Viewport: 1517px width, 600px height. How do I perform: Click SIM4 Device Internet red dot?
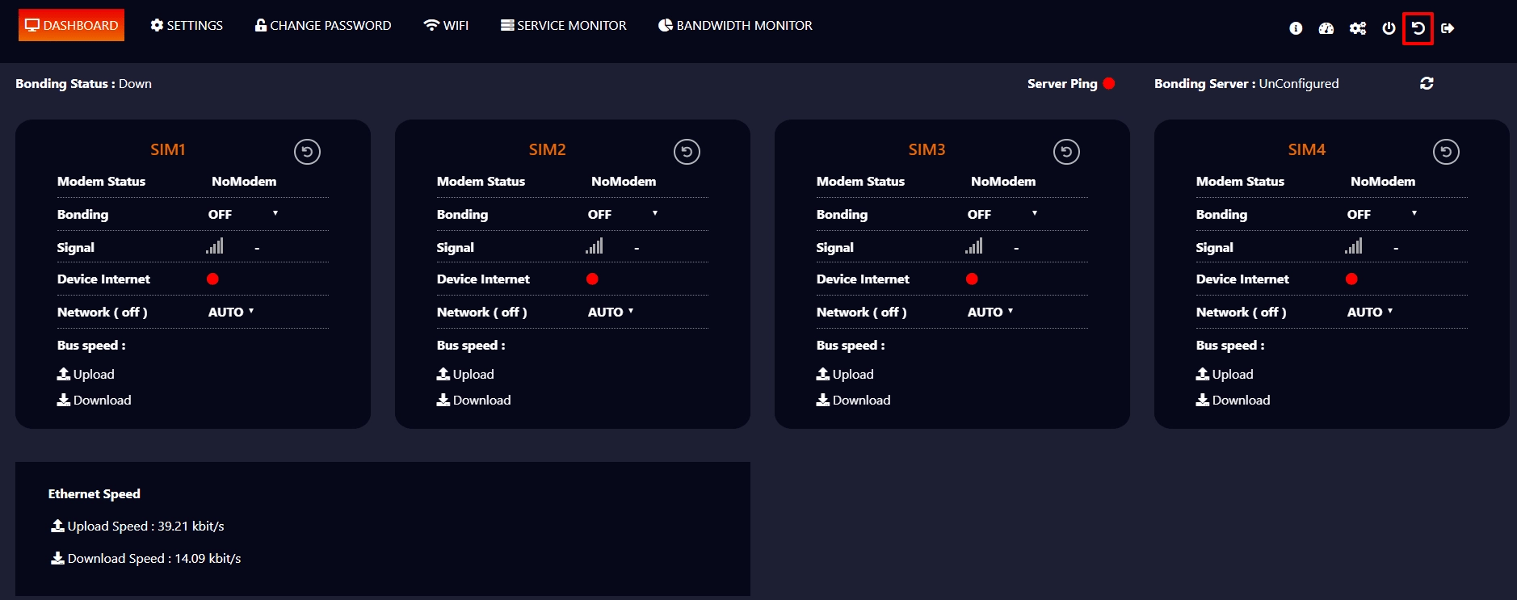[1351, 279]
